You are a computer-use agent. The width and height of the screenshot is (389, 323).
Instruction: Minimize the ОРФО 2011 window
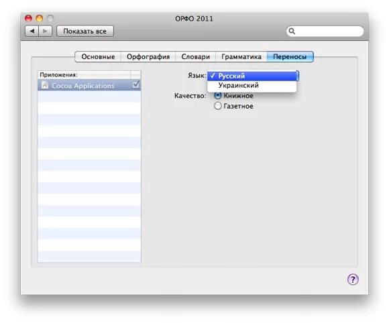pyautogui.click(x=40, y=18)
